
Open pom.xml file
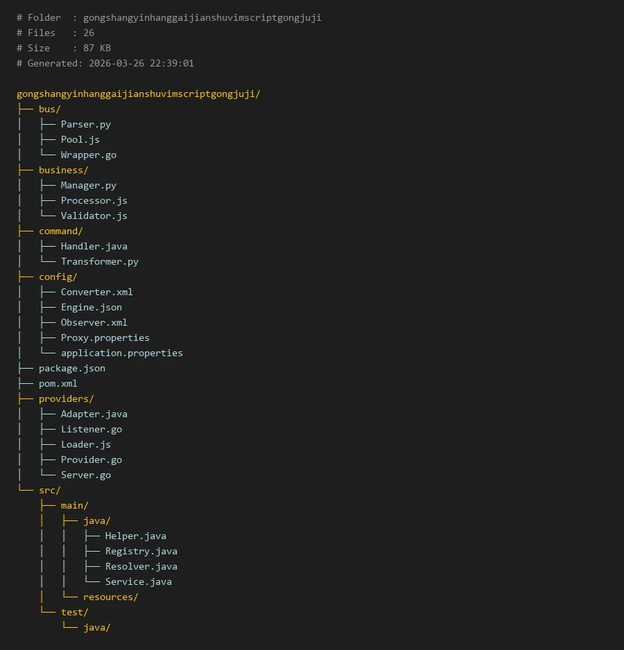click(x=58, y=383)
